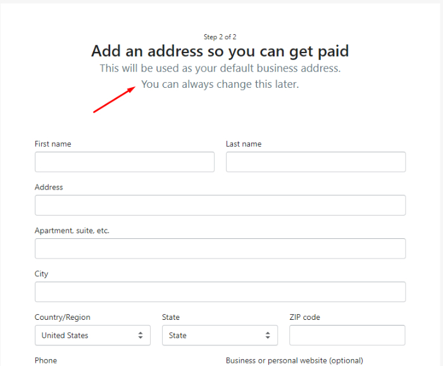Select the 'Step 2 of 2' text
Viewport: 443px width, 366px height.
coord(220,37)
